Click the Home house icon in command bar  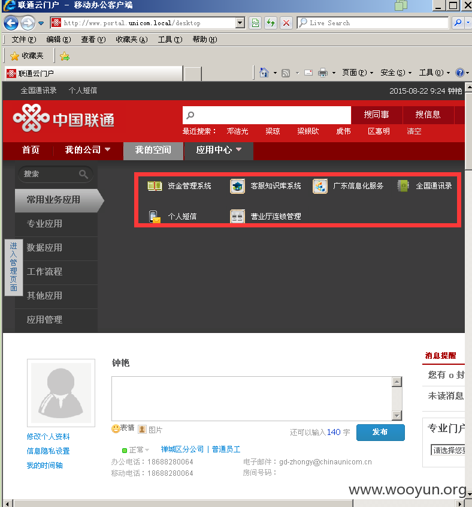click(x=264, y=73)
